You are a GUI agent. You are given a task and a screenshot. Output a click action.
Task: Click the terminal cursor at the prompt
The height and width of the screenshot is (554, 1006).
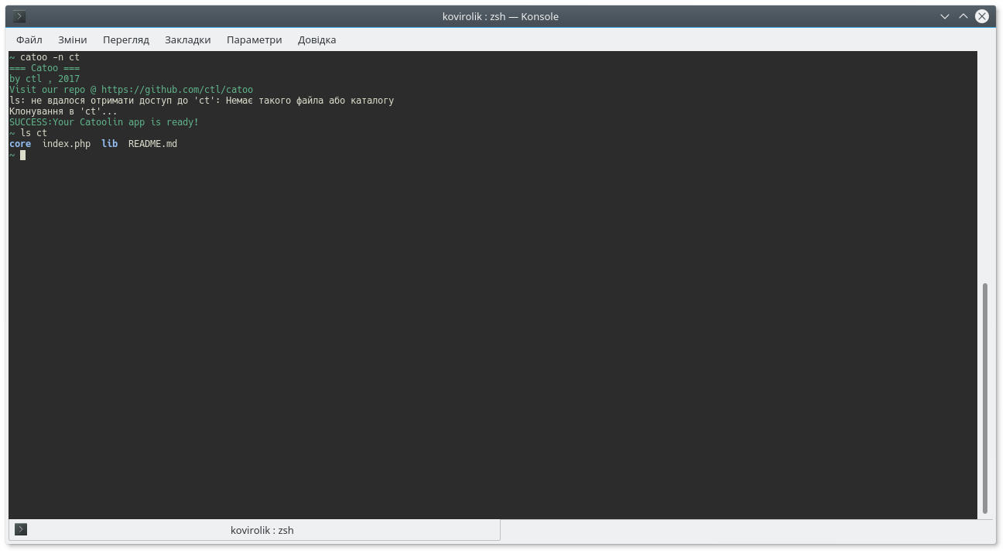pos(23,155)
